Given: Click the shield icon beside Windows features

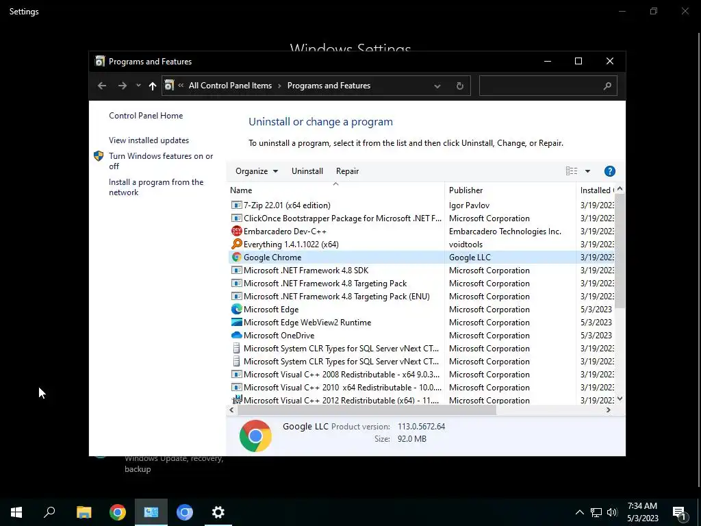Looking at the screenshot, I should tap(99, 156).
